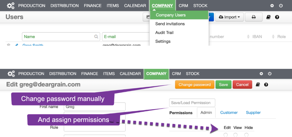Open settings gear in upper navigation bar

pos(272,6)
